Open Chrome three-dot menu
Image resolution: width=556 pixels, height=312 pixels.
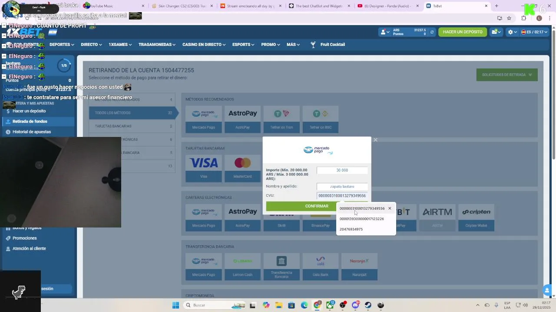tap(550, 18)
